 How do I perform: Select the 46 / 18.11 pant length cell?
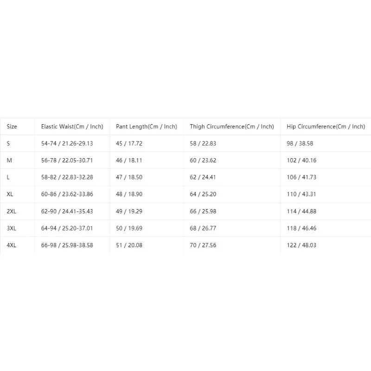coord(129,160)
